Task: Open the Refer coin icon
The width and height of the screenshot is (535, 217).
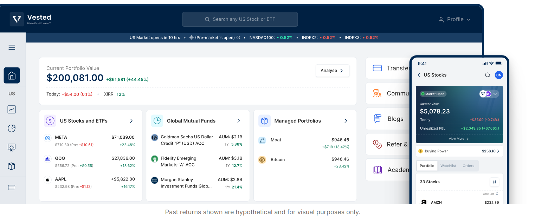Action: [377, 144]
